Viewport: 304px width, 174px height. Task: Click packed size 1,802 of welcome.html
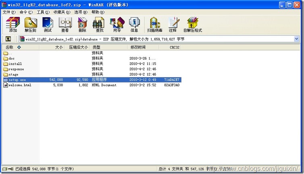pos(83,85)
